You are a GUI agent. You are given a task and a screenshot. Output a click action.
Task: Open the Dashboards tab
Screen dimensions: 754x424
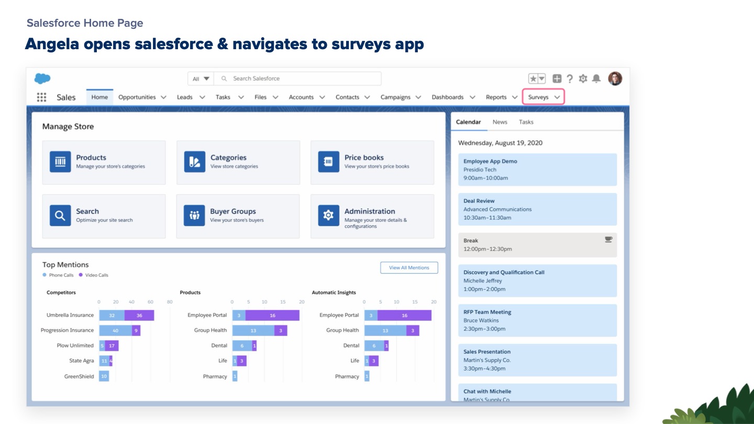(x=448, y=97)
